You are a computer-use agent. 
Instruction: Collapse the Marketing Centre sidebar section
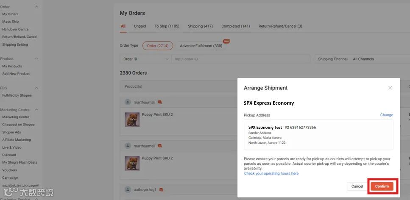[36, 110]
